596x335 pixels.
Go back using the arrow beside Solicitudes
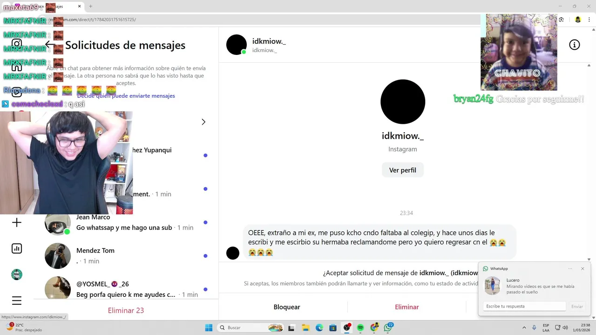(50, 45)
